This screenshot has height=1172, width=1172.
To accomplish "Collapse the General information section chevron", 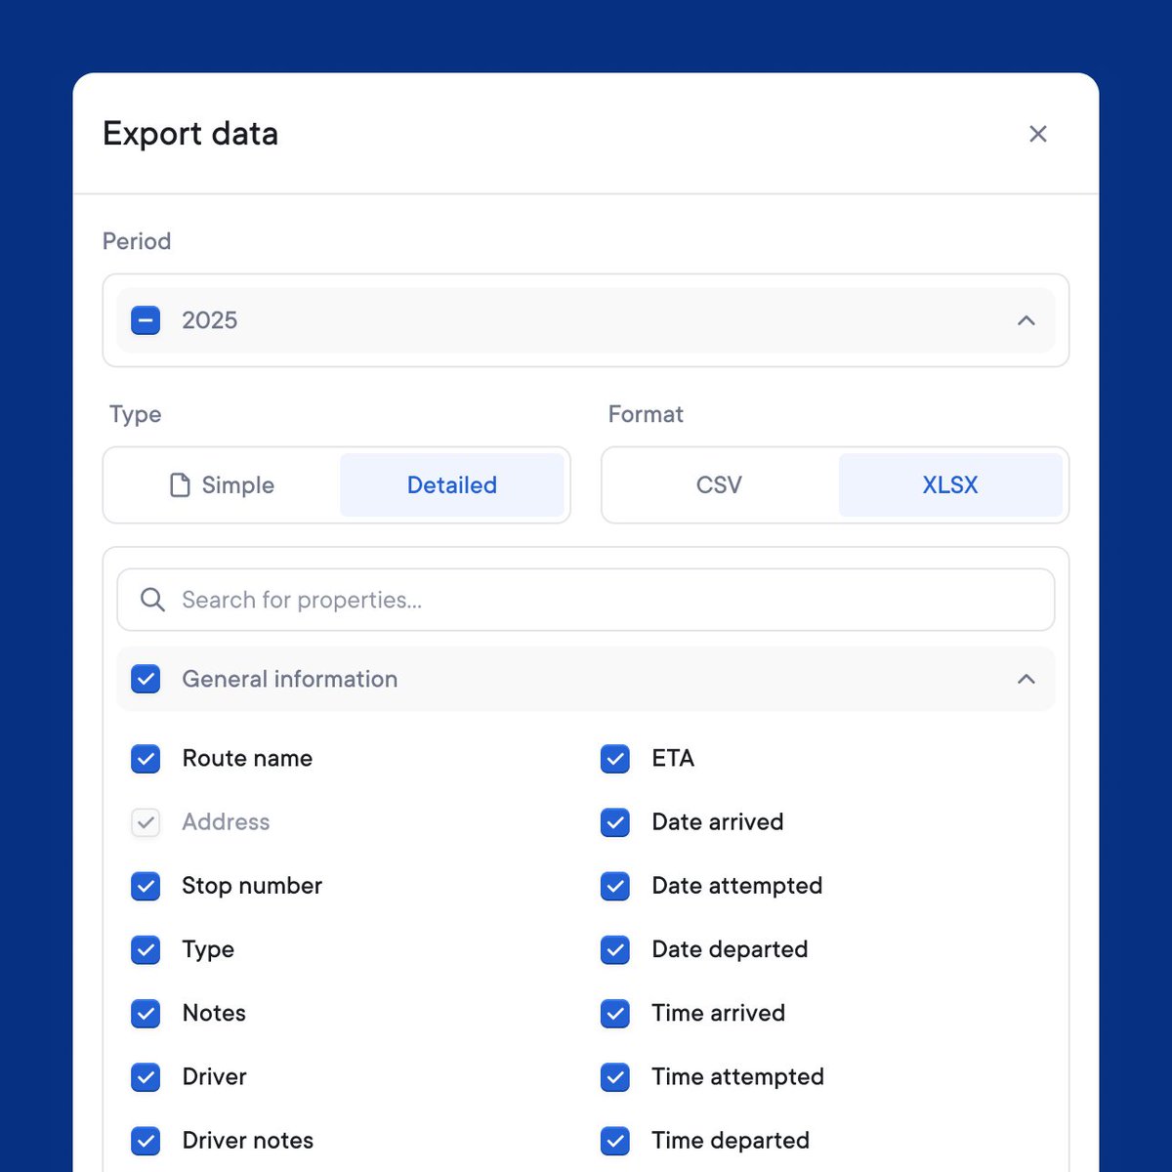I will pos(1025,679).
